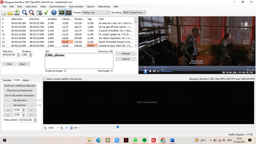Open the File menu
The width and height of the screenshot is (256, 144).
point(5,6)
